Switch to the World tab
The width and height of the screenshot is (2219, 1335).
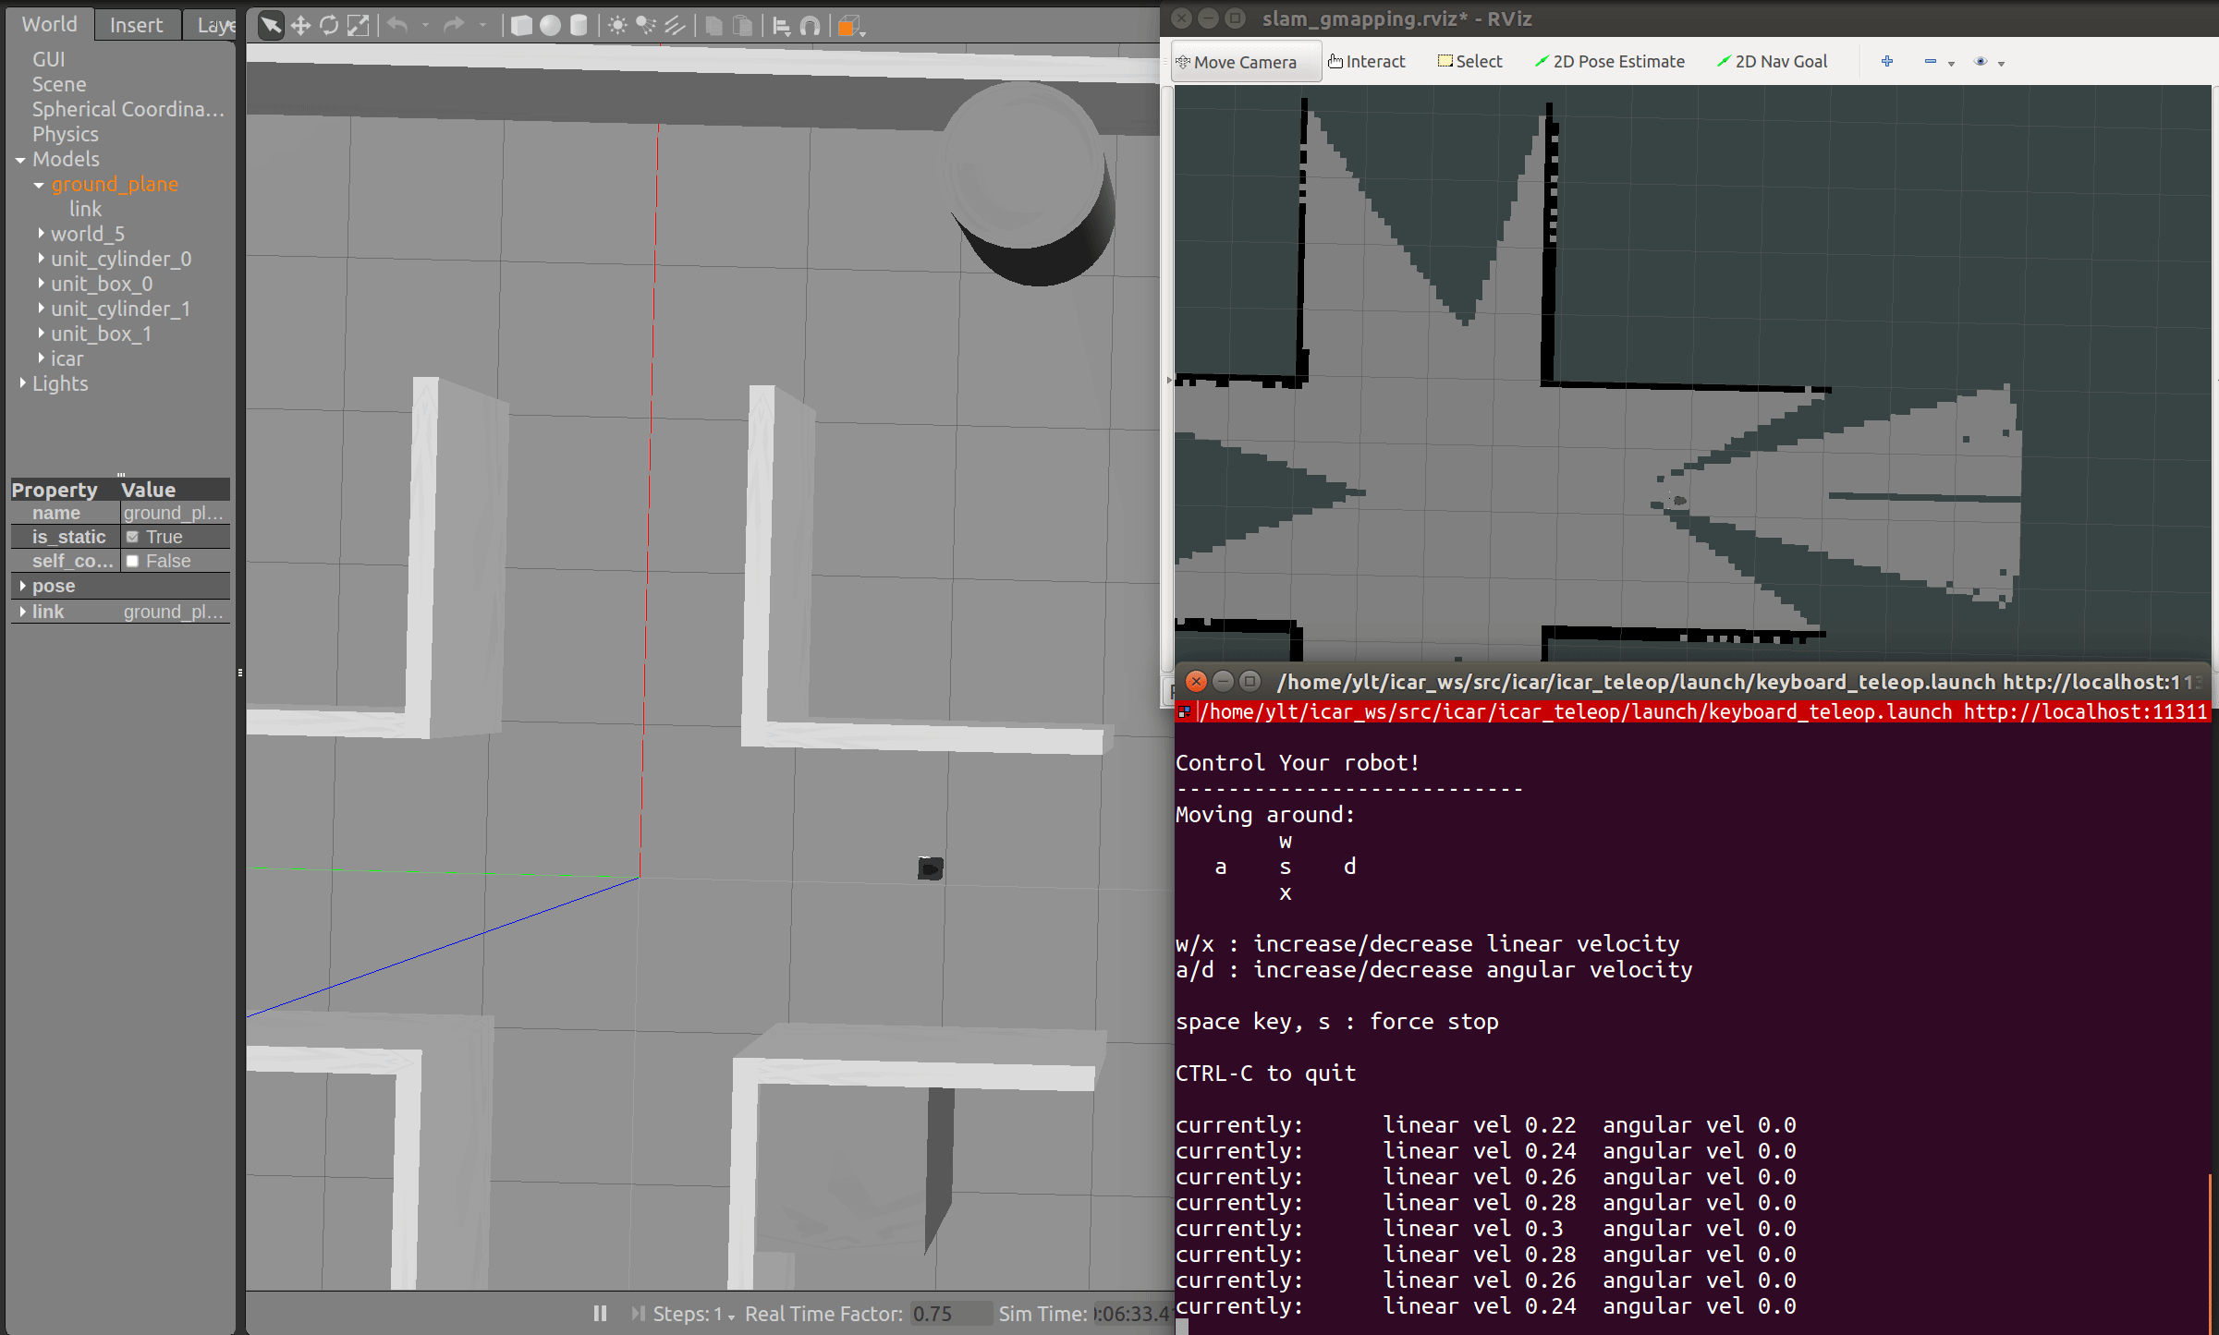[49, 24]
